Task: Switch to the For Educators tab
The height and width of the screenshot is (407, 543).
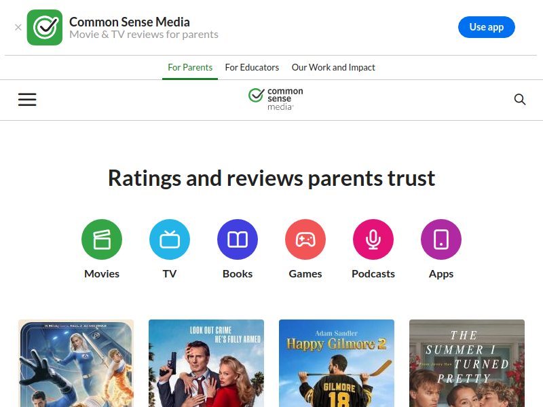Action: 252,67
